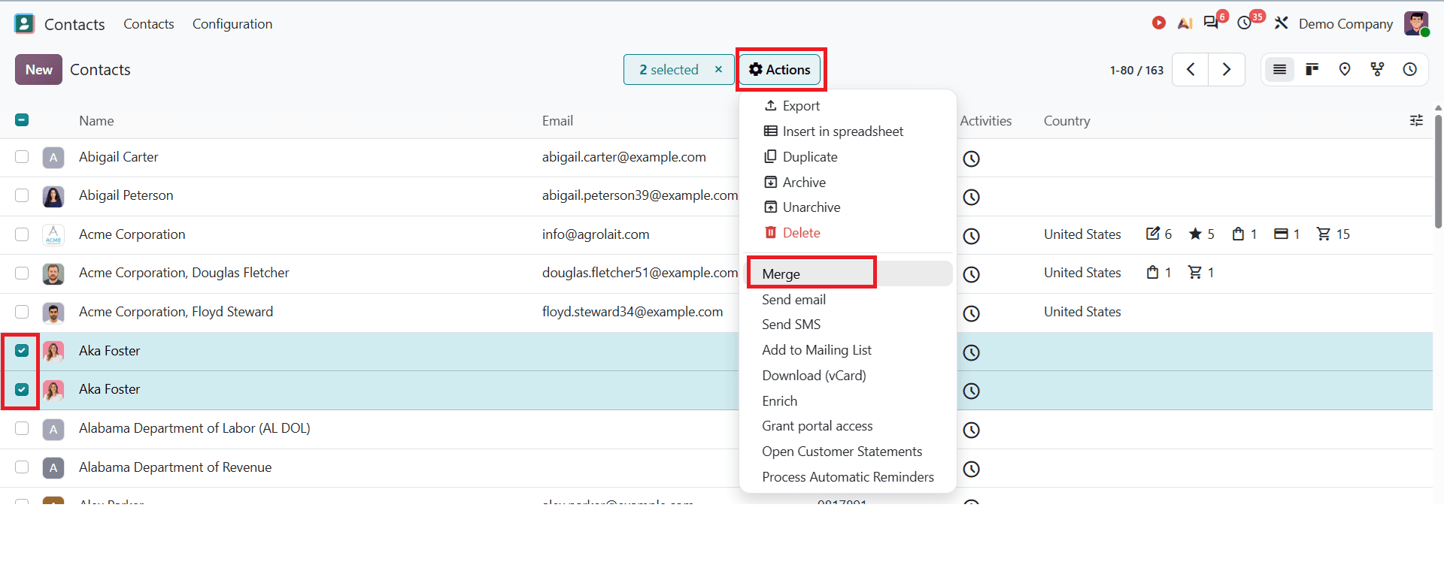Switch to activity view
The height and width of the screenshot is (568, 1444).
[x=1410, y=70]
